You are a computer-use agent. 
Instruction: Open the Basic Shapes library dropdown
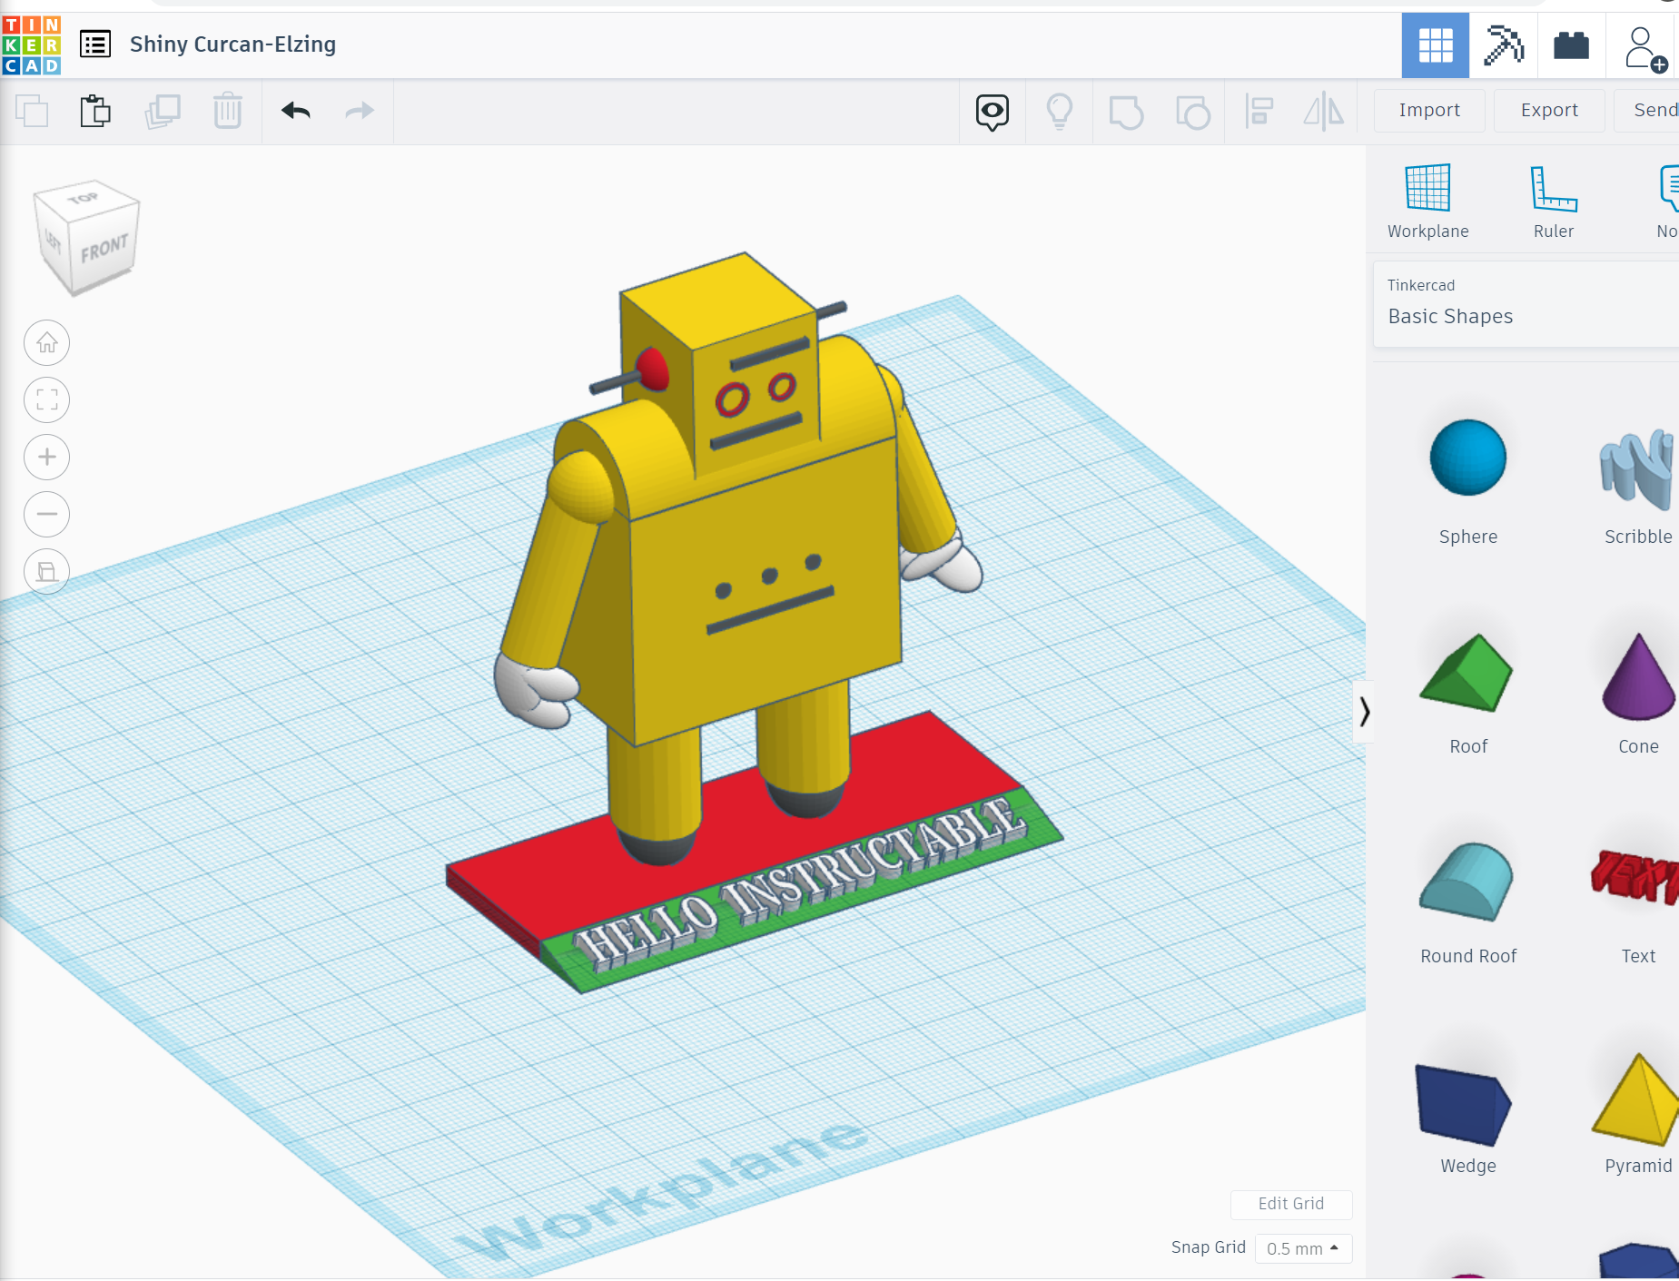tap(1526, 304)
